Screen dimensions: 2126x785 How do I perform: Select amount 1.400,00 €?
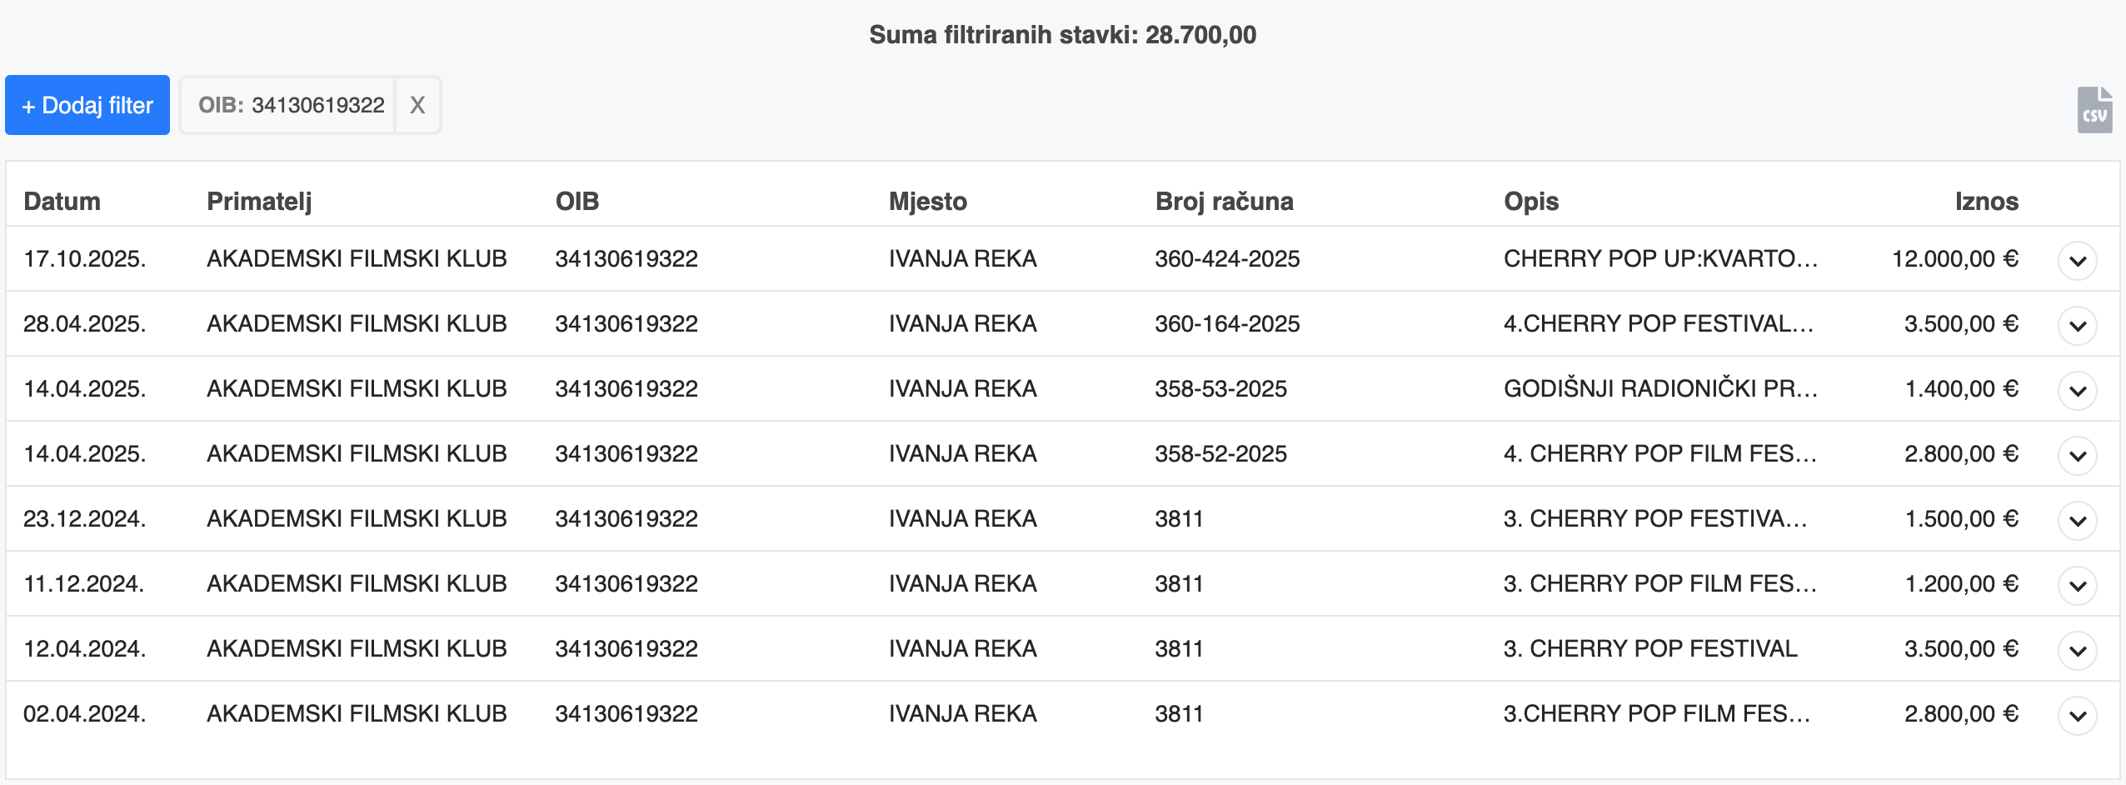point(1962,389)
